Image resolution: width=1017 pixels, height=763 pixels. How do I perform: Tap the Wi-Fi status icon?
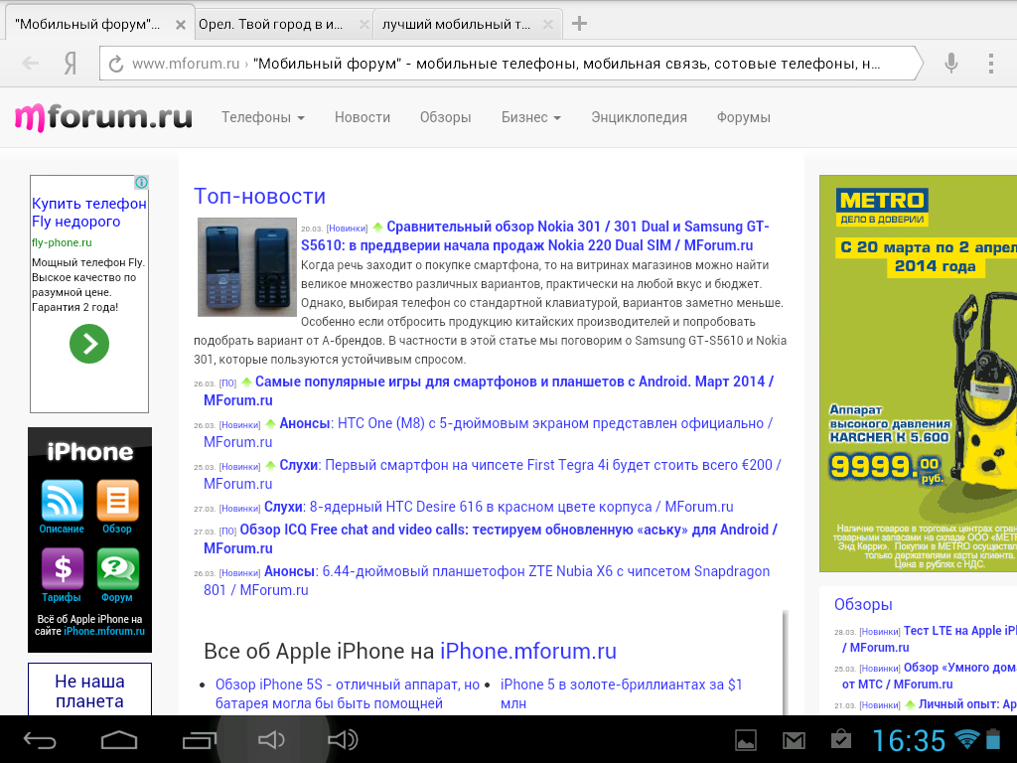[x=966, y=738]
